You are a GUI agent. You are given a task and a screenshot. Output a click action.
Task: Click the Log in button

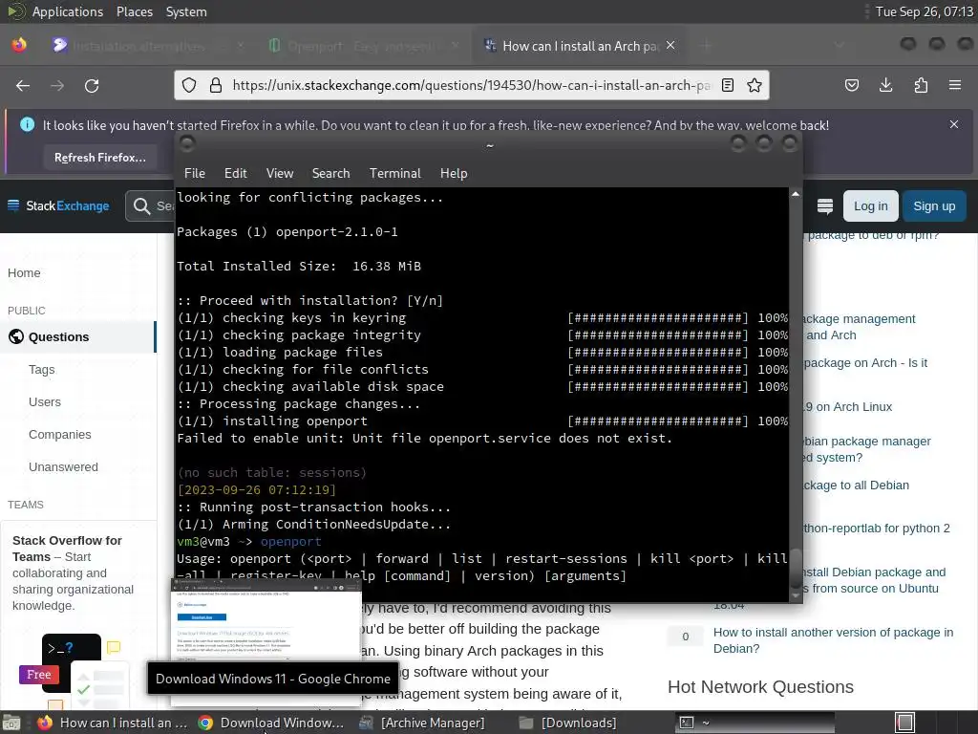871,206
